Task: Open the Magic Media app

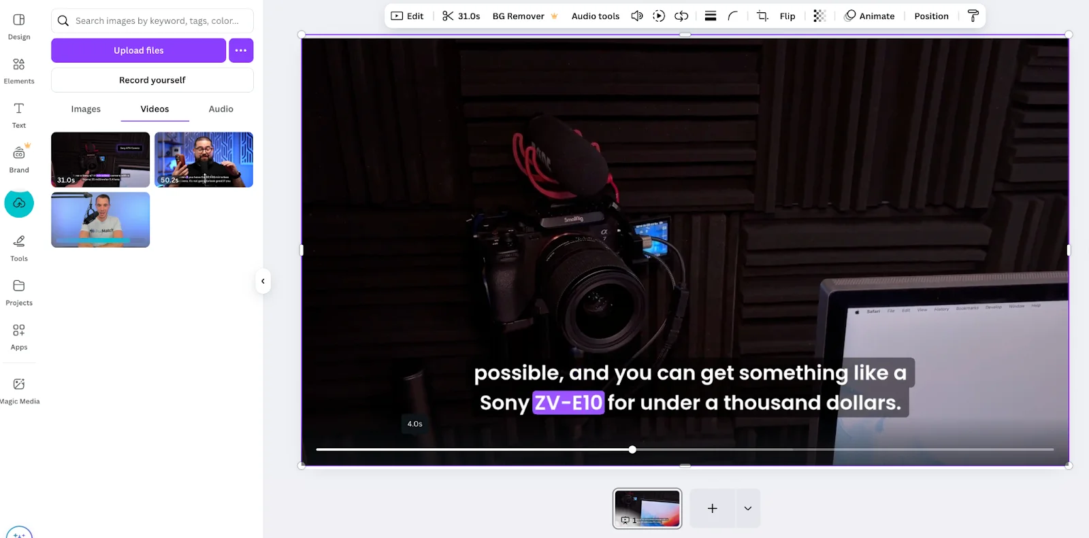Action: pyautogui.click(x=19, y=391)
